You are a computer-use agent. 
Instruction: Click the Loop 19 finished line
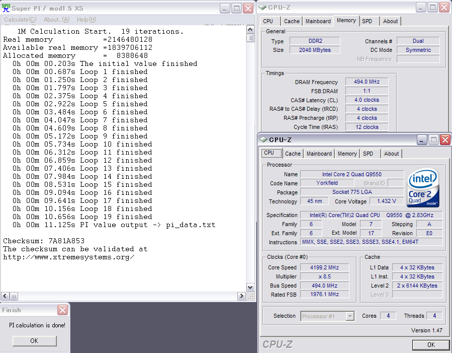click(x=82, y=217)
